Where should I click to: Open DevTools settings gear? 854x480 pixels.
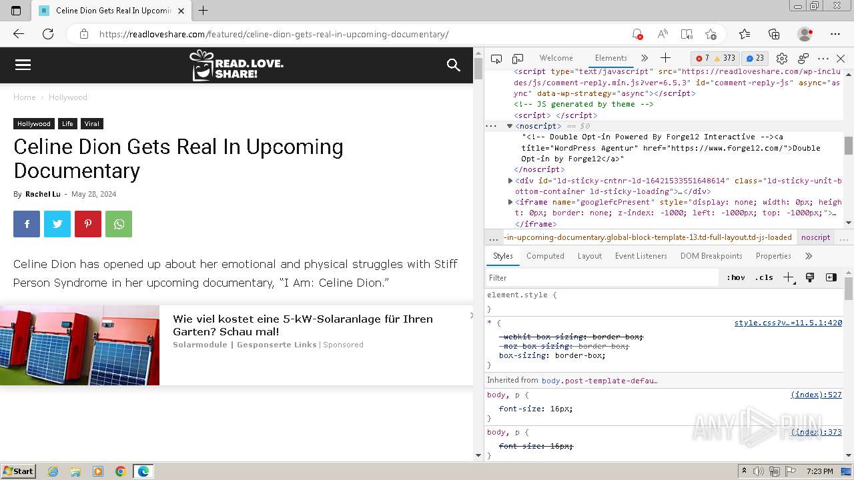point(782,59)
